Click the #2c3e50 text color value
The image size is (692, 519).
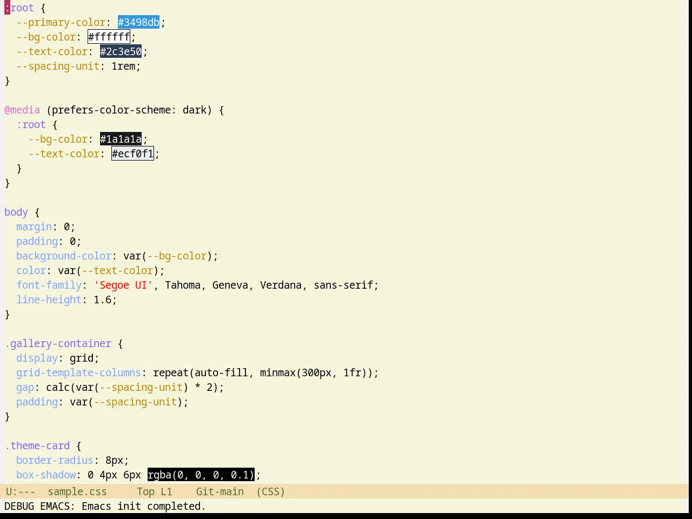coord(121,51)
